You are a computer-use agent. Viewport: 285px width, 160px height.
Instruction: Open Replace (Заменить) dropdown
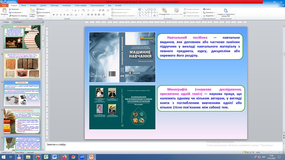click(x=209, y=12)
